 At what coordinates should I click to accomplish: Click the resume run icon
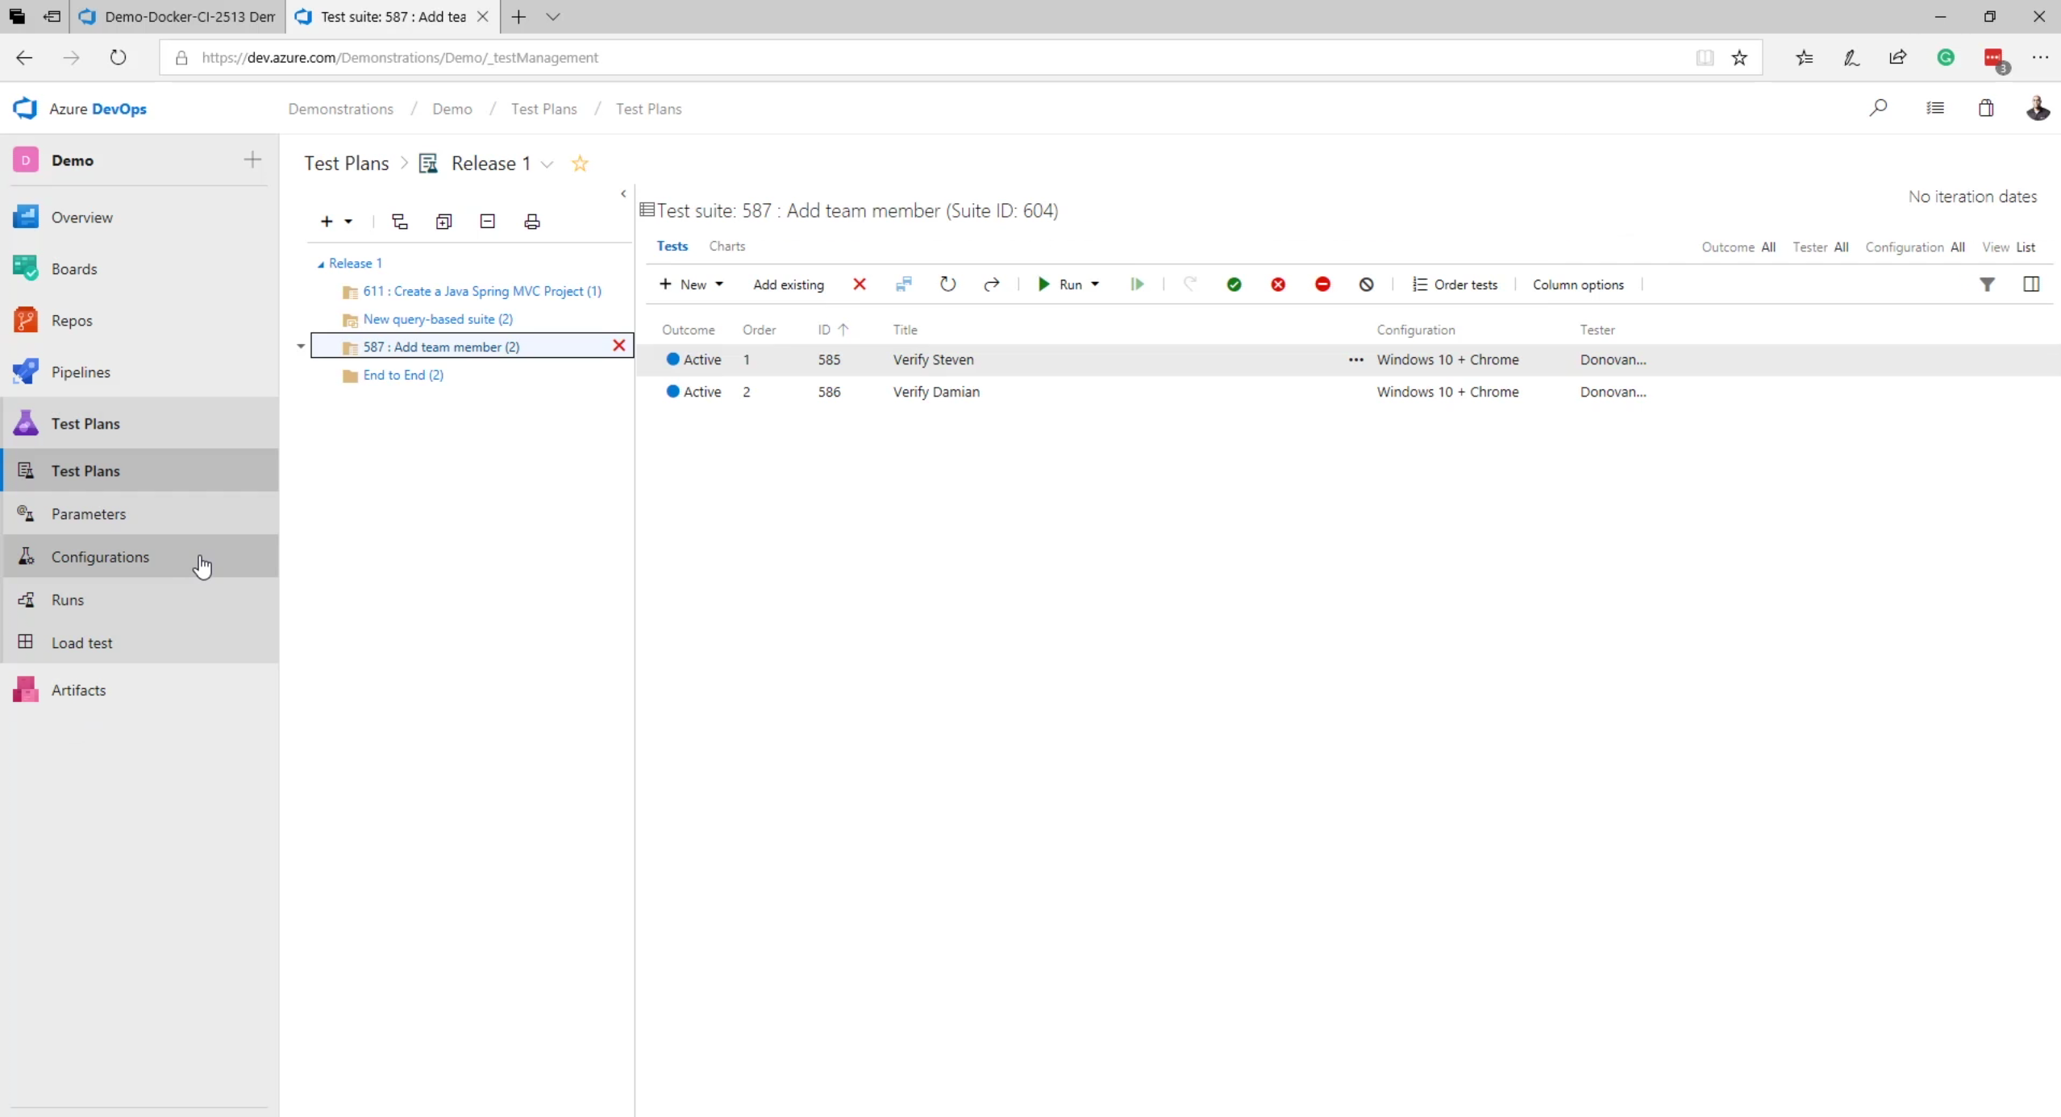tap(1138, 284)
